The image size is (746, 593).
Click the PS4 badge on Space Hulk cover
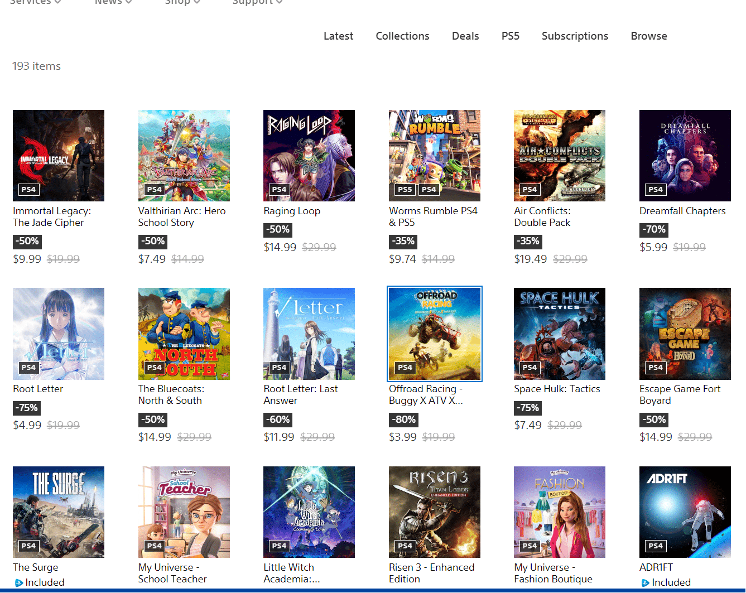530,368
